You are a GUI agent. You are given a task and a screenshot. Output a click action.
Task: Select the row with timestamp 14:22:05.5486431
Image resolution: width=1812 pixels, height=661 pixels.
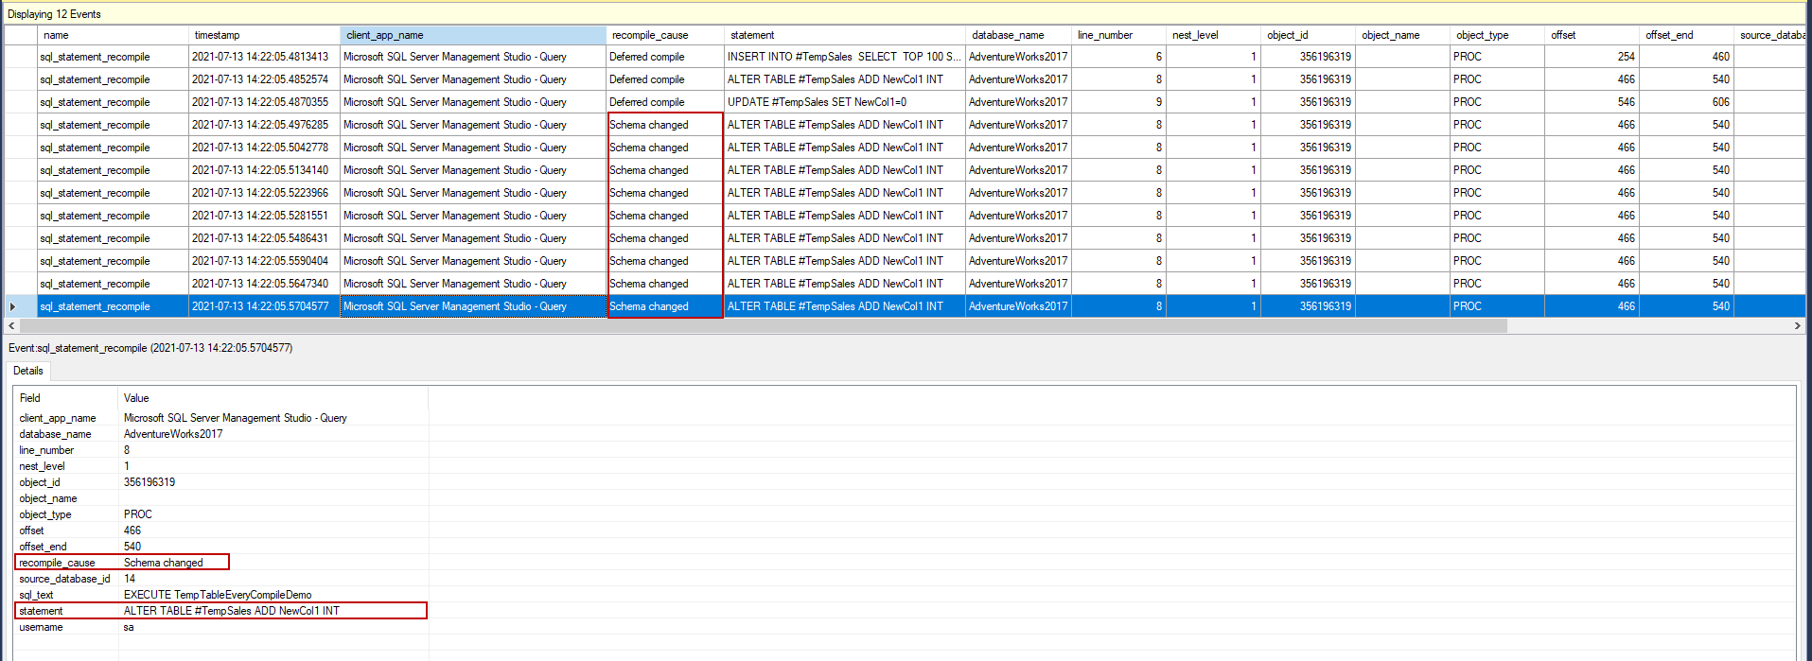[905, 238]
